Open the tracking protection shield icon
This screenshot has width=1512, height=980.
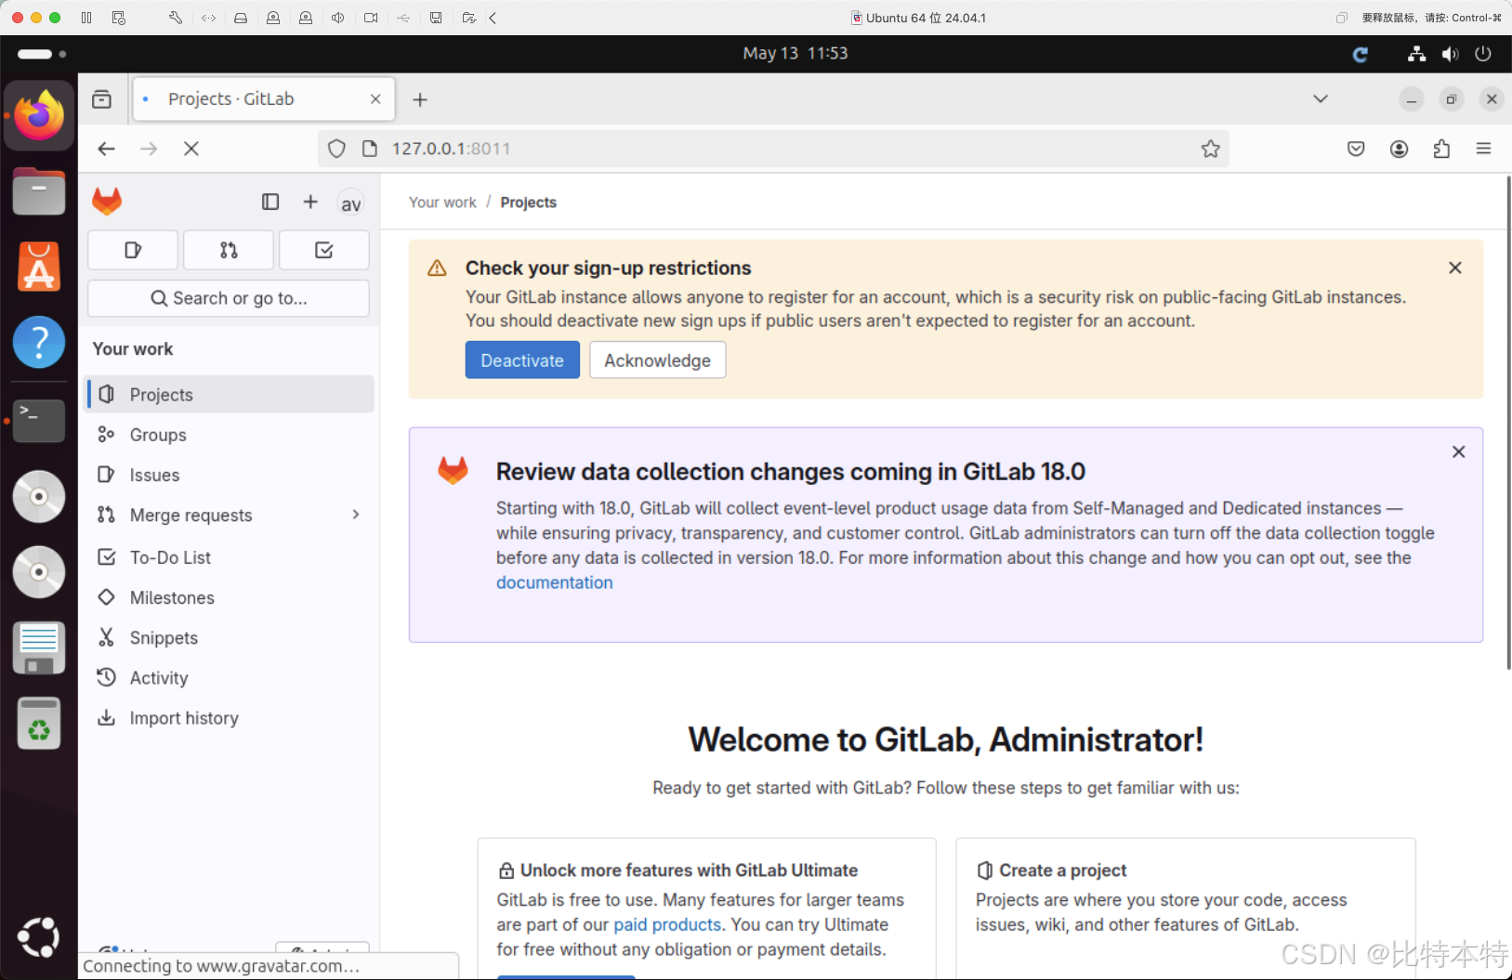coord(336,149)
